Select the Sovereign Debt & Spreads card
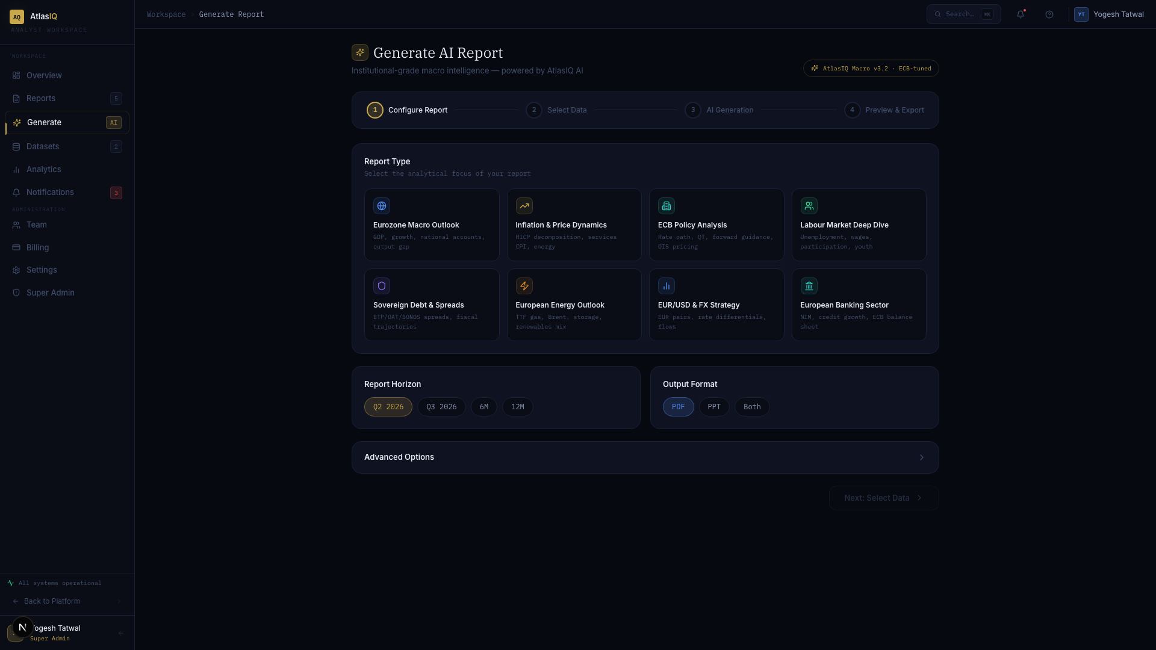The width and height of the screenshot is (1156, 650). (x=432, y=305)
